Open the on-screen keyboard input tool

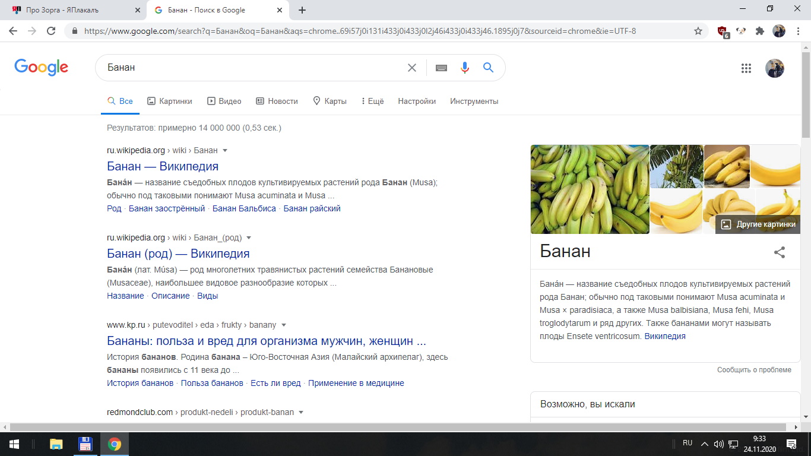(x=441, y=68)
